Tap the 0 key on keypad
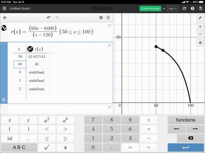Image resolution: width=205 pixels, height=153 pixels. [93, 147]
